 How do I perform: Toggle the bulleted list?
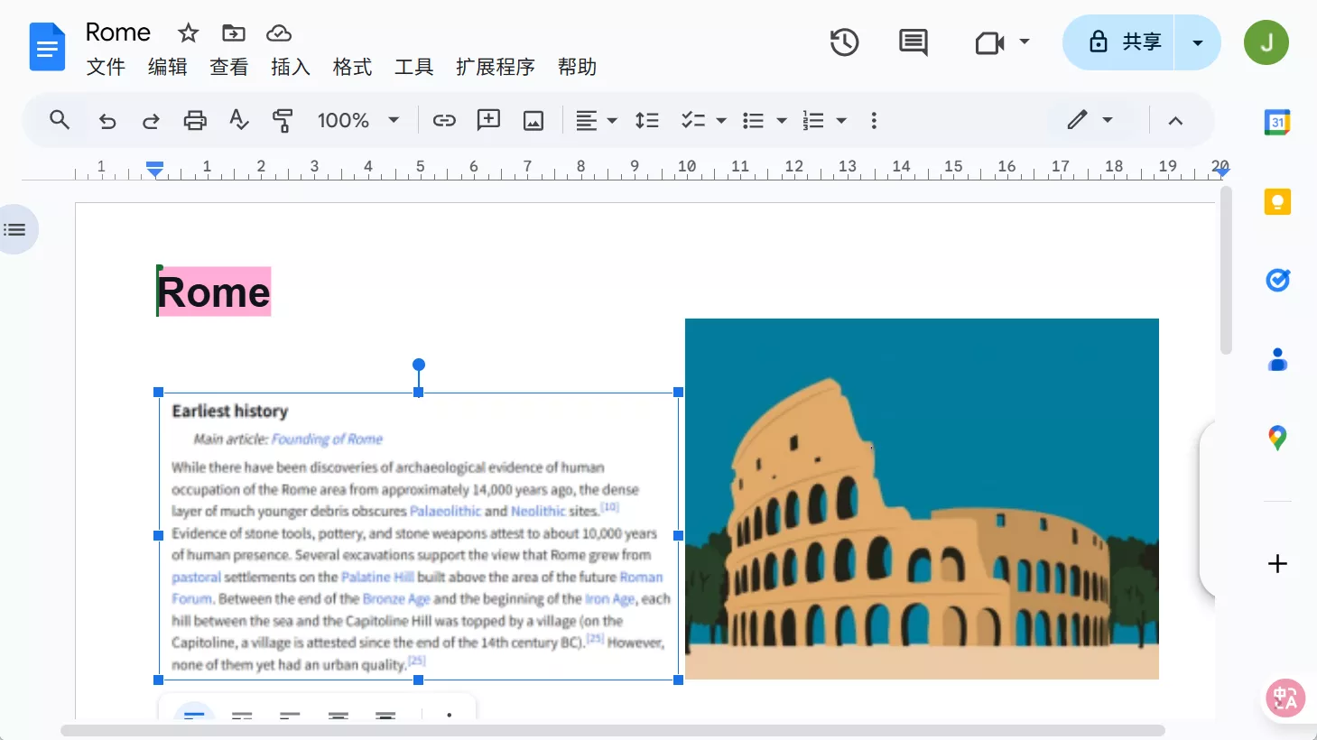pyautogui.click(x=756, y=119)
